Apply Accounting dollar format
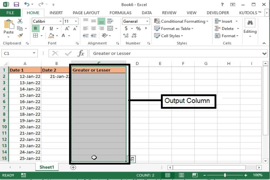This screenshot has height=180, width=270. click(x=126, y=29)
